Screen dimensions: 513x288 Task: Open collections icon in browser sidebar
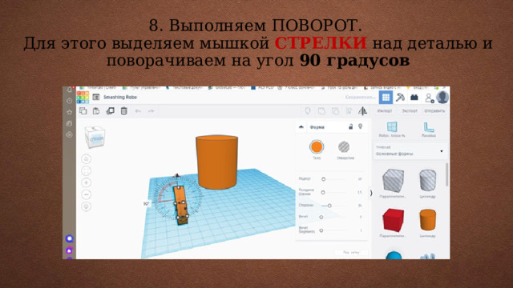point(70,123)
